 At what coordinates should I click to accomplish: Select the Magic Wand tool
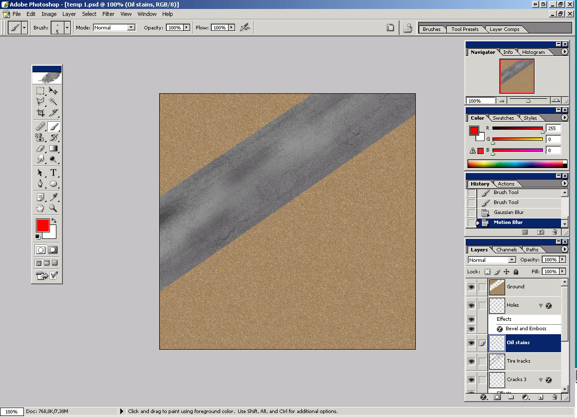pyautogui.click(x=53, y=102)
